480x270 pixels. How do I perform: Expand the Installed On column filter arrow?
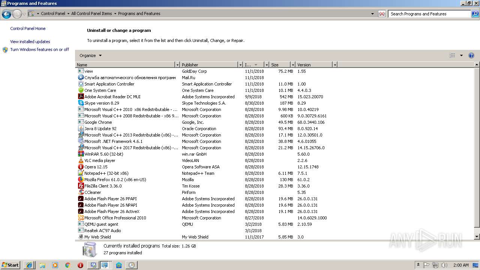click(267, 65)
